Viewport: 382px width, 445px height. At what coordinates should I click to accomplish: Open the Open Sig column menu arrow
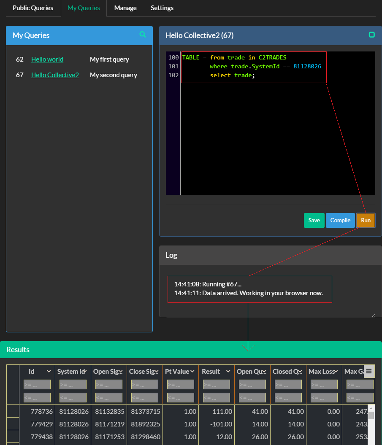tap(121, 371)
